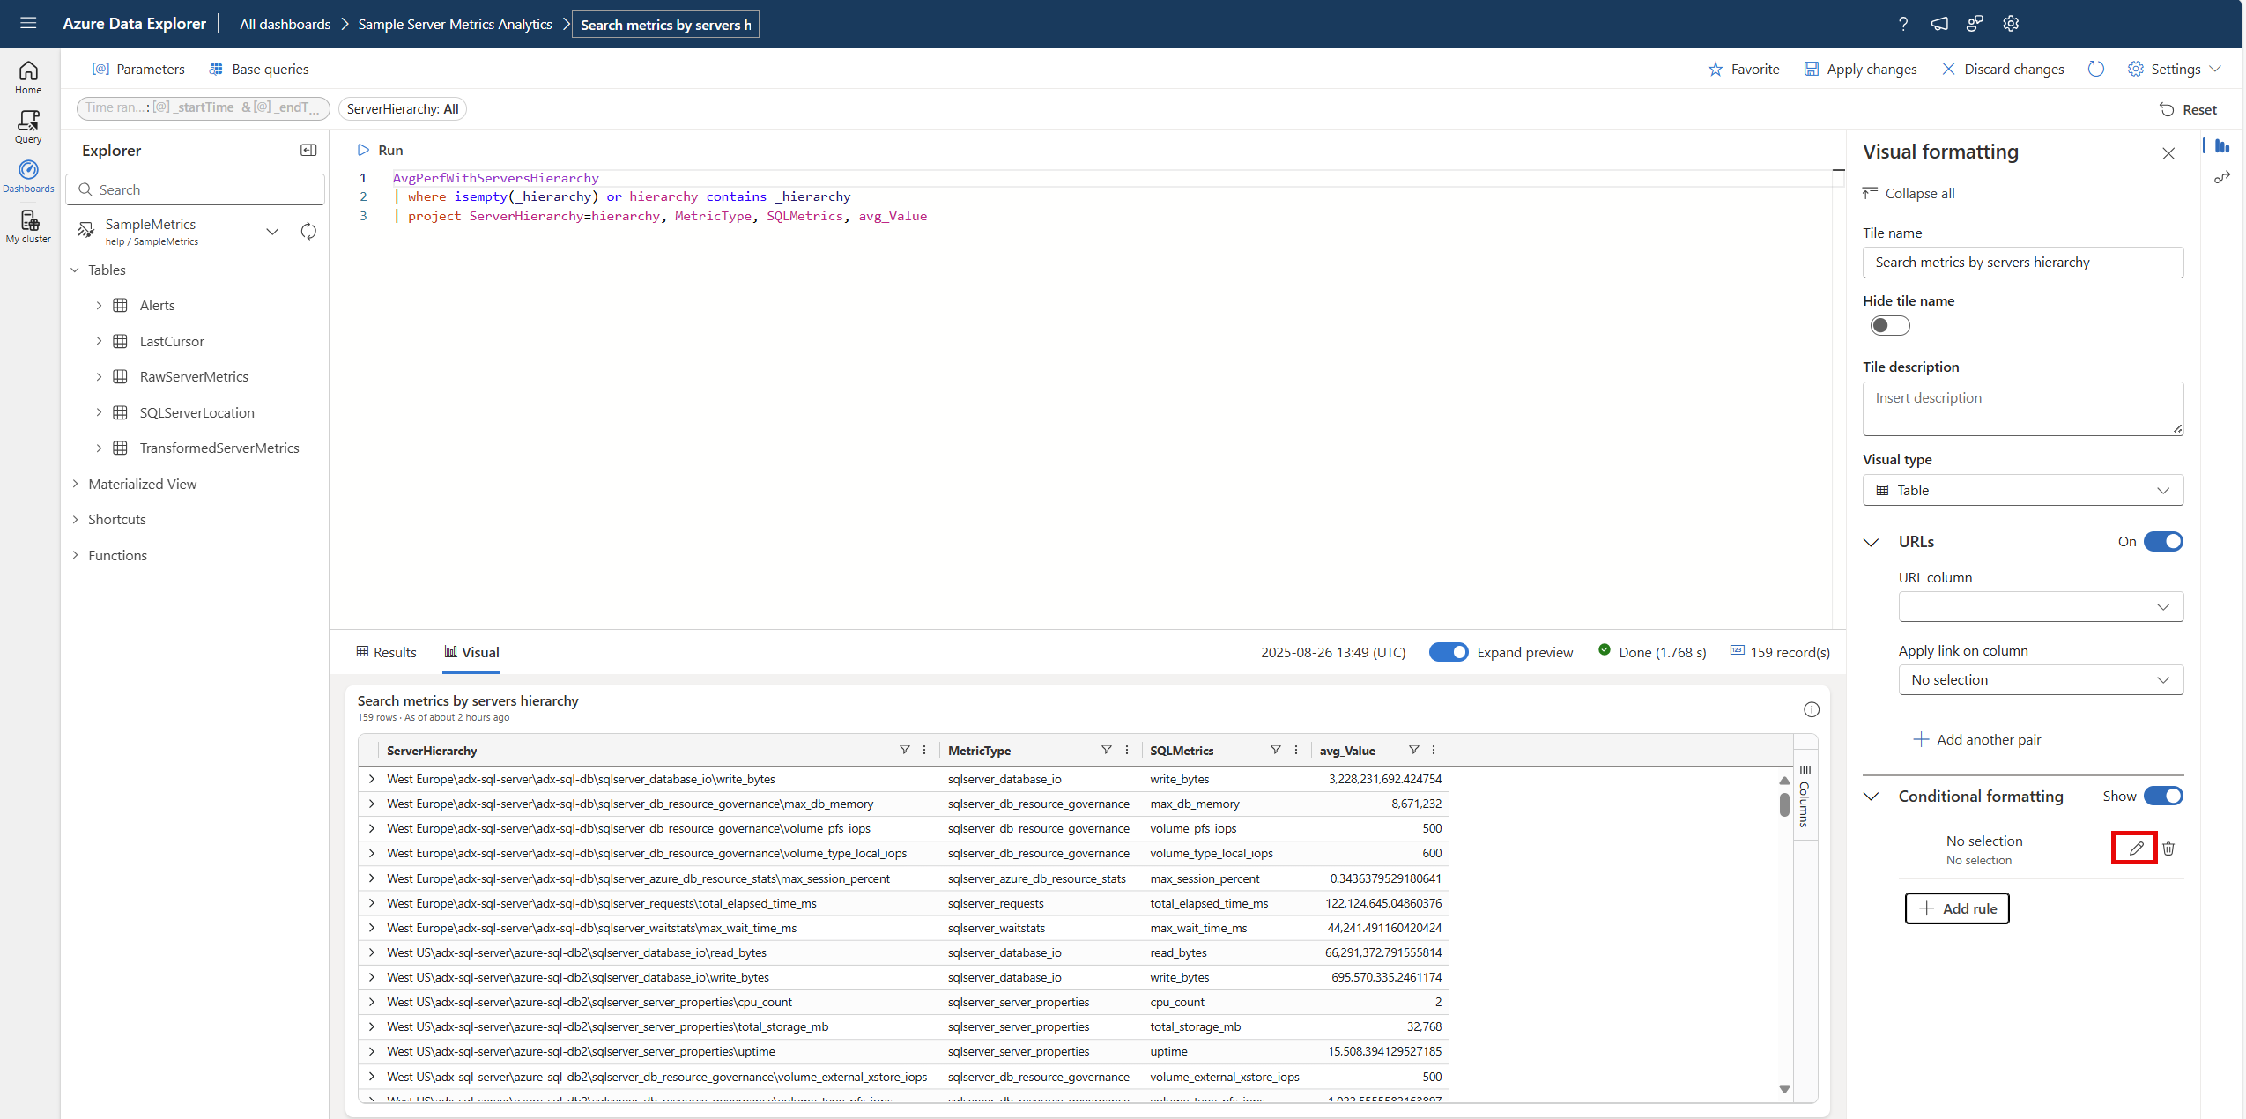Open My cluster from the sidebar

[27, 226]
